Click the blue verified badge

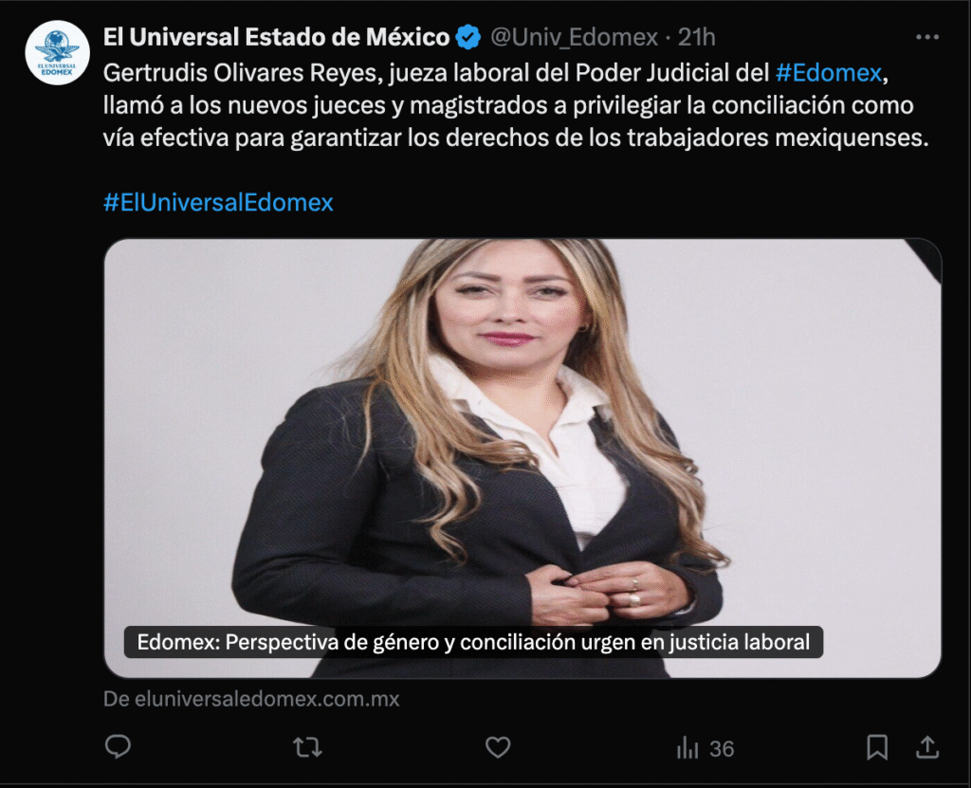[x=468, y=37]
